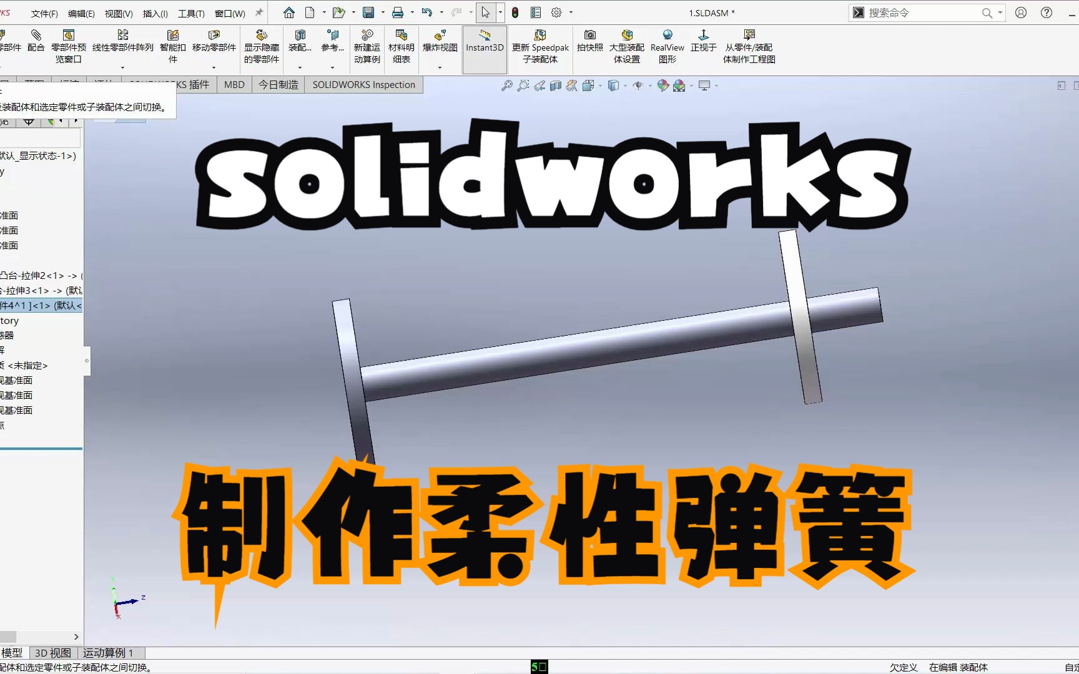Viewport: 1079px width, 674px height.
Task: Click 从零件/装配体制作工程图
Action: (749, 46)
